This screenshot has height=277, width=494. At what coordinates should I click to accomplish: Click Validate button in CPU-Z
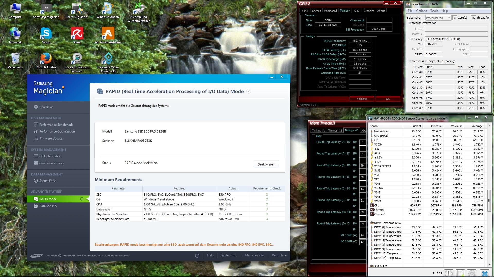click(362, 99)
